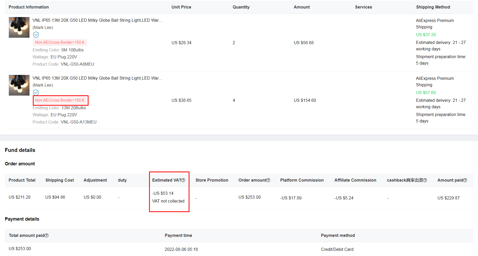Open the second product thumbnail image

(x=19, y=85)
